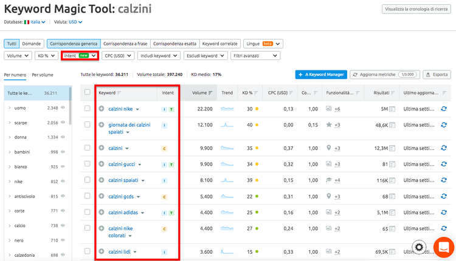This screenshot has width=456, height=261.
Task: Click trend sparkline for calzini nike
Action: pos(227,109)
